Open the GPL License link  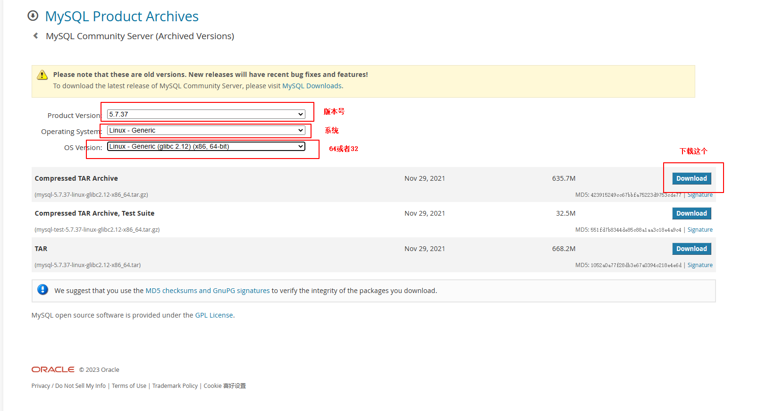(x=214, y=315)
